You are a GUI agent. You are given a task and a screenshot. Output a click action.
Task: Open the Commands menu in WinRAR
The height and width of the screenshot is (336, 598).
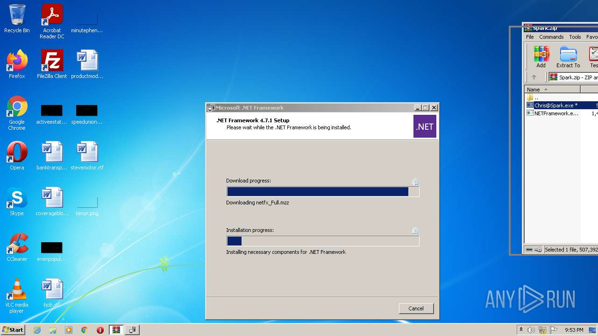click(x=551, y=37)
